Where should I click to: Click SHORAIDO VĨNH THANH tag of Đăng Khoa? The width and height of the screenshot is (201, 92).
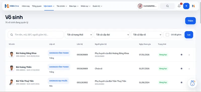click(59, 53)
